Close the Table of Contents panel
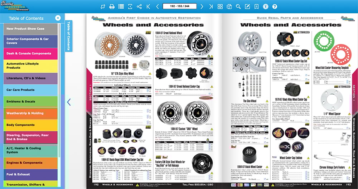Viewport: 358px width, 189px height. [58, 18]
